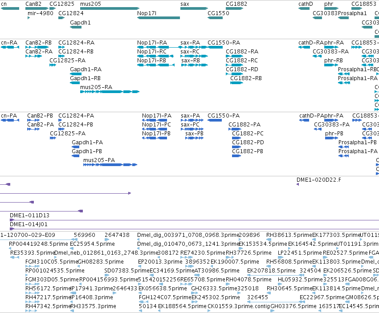Select the CG1882-RA label
Screen dimensions: 379x313
coord(242,52)
